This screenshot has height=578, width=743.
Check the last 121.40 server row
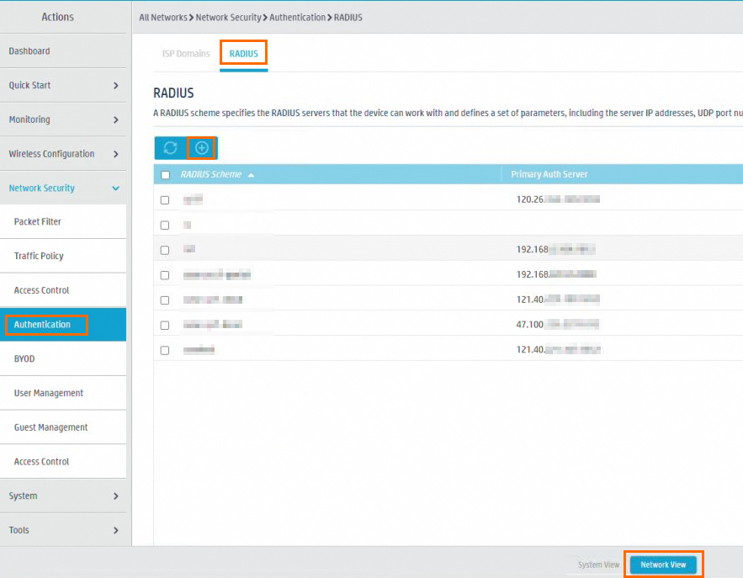(x=164, y=351)
